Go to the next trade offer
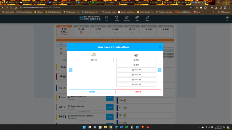 point(159,70)
